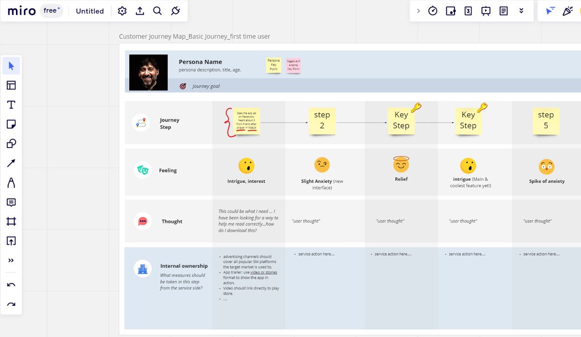The width and height of the screenshot is (581, 337).
Task: Undo the last action
Action: coord(11,285)
